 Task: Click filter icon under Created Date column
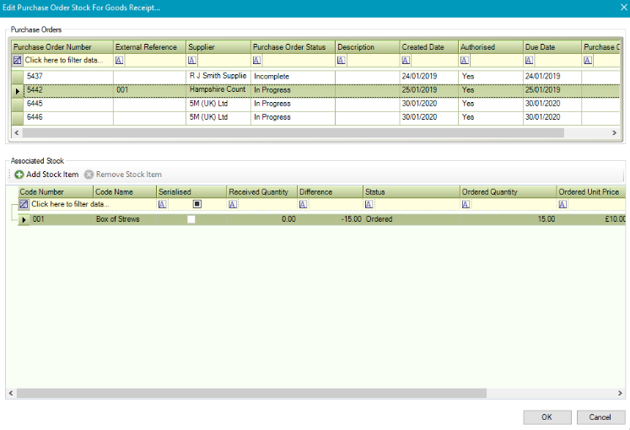(x=405, y=61)
